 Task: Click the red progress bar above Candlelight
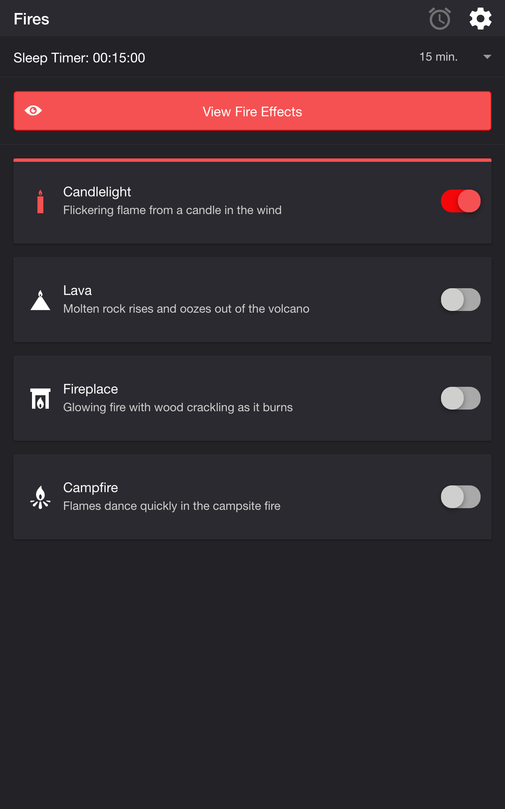click(252, 160)
